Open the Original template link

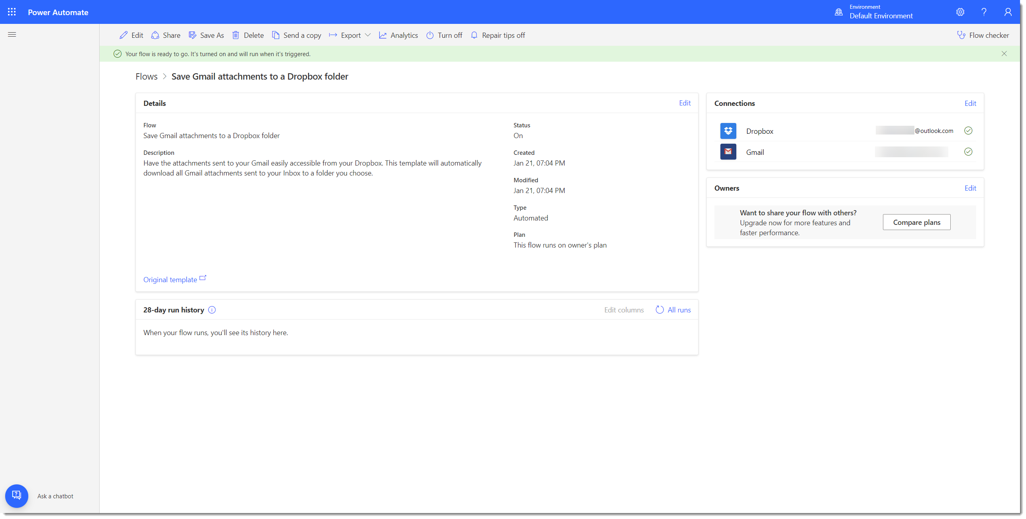170,280
